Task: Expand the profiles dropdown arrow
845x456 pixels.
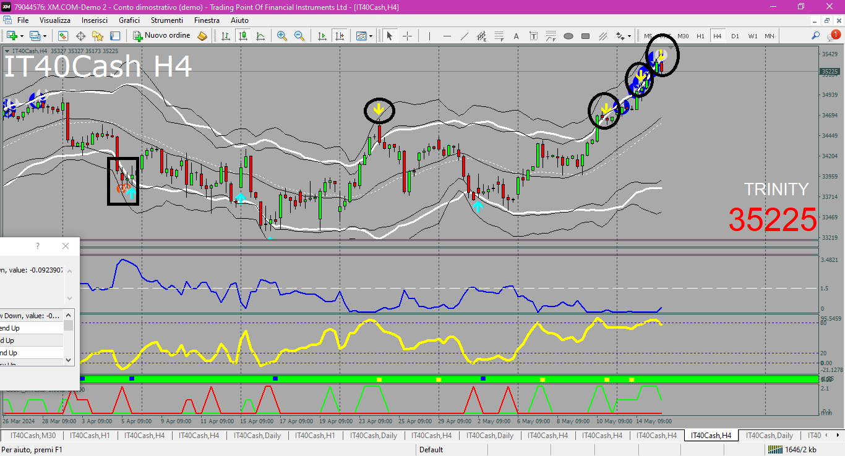Action: pyautogui.click(x=45, y=36)
